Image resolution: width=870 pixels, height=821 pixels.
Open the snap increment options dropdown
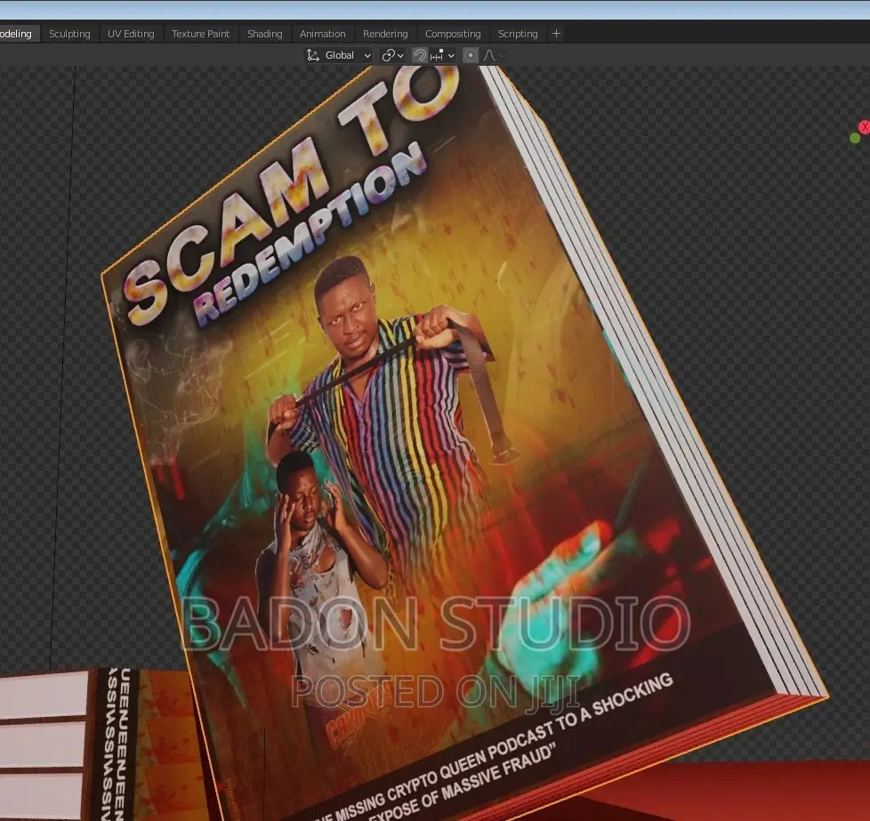pyautogui.click(x=442, y=55)
